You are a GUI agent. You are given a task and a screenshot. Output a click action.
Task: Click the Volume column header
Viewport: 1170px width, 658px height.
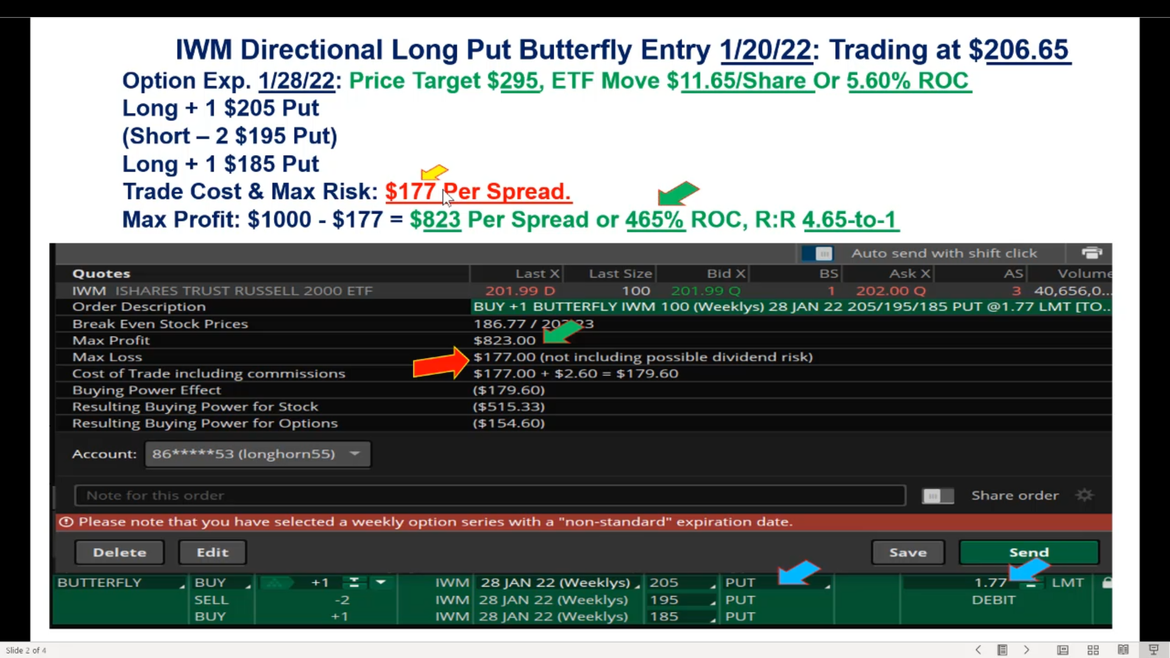pos(1084,274)
